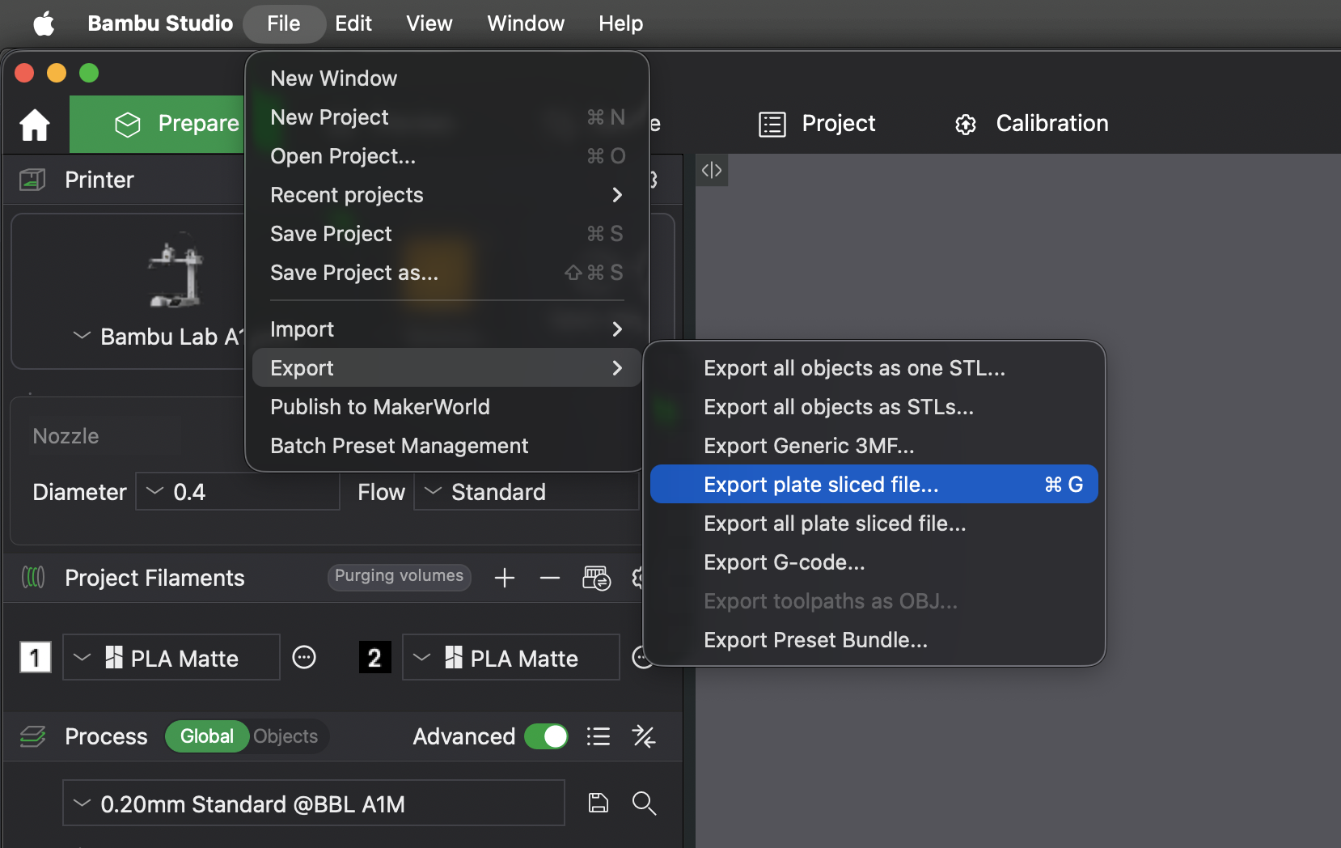
Task: Click compare presets icon
Action: 644,736
